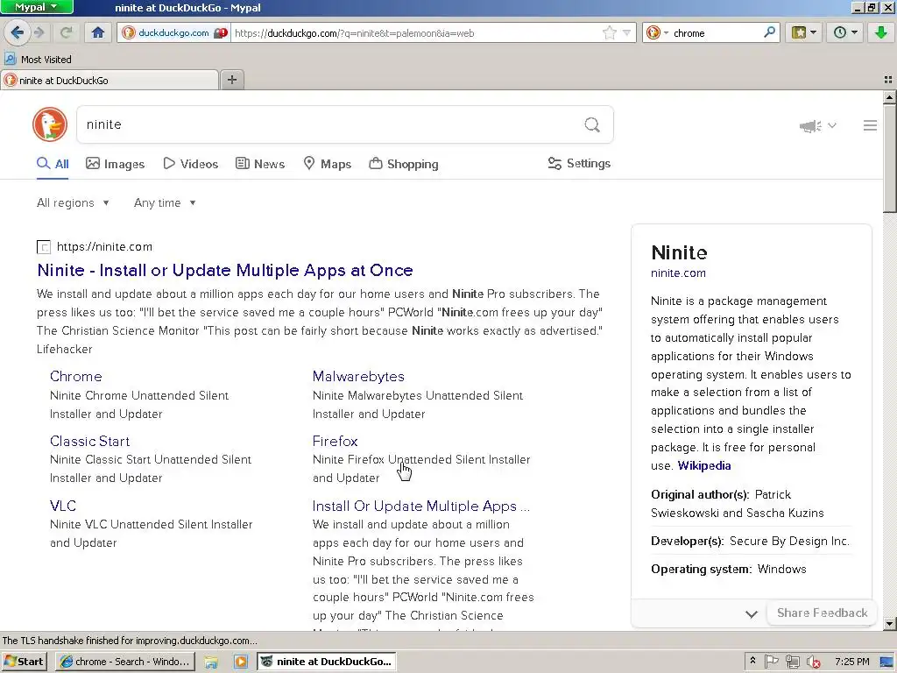The height and width of the screenshot is (673, 897).
Task: Select the ninite at DuckDuckGo tab
Action: pos(109,80)
